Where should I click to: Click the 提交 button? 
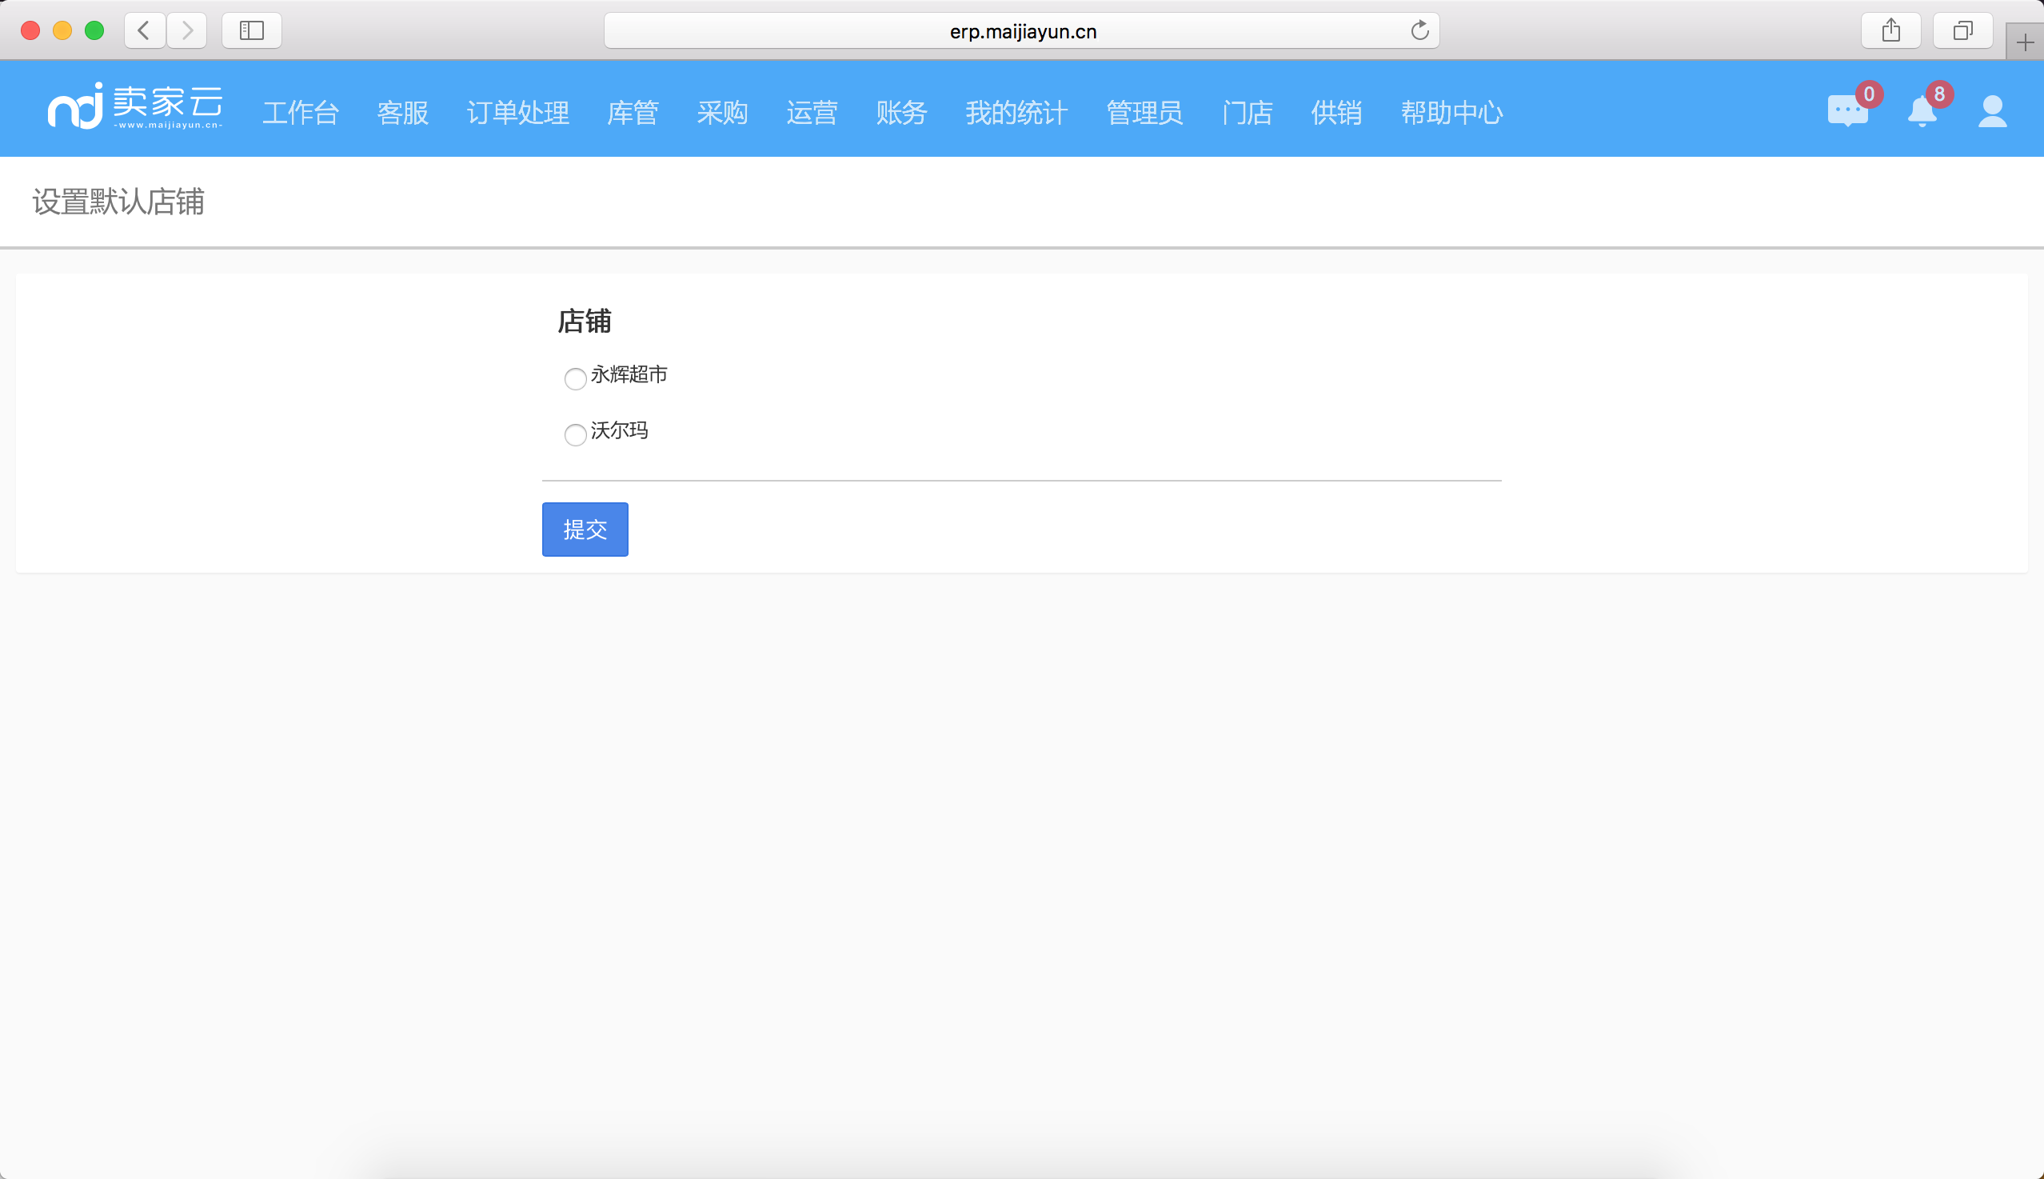(585, 529)
